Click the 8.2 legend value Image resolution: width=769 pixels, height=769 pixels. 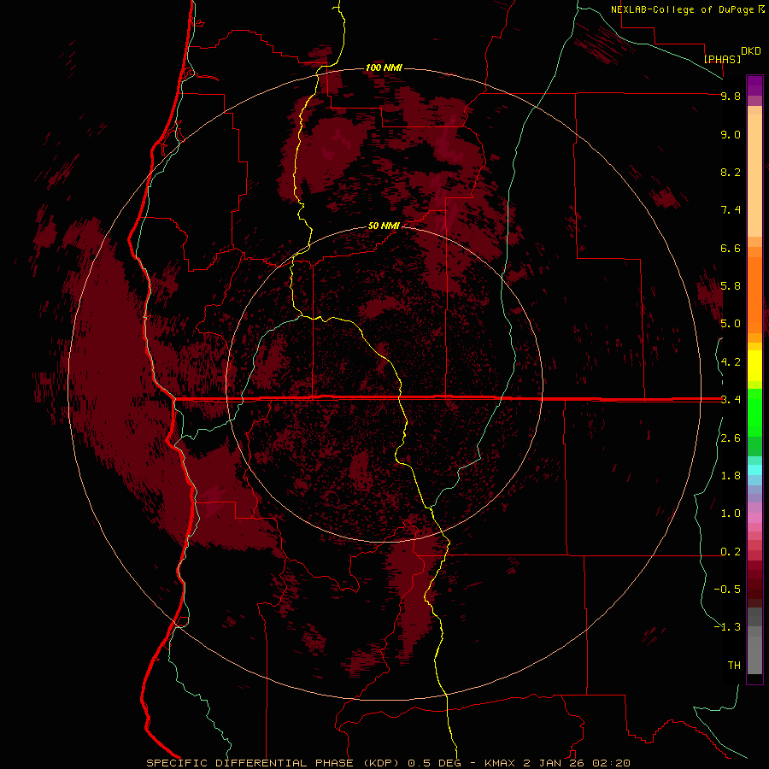click(x=731, y=172)
